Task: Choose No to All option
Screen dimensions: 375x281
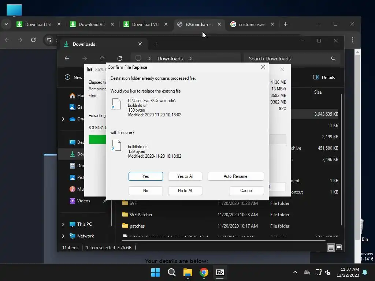Action: tap(185, 190)
